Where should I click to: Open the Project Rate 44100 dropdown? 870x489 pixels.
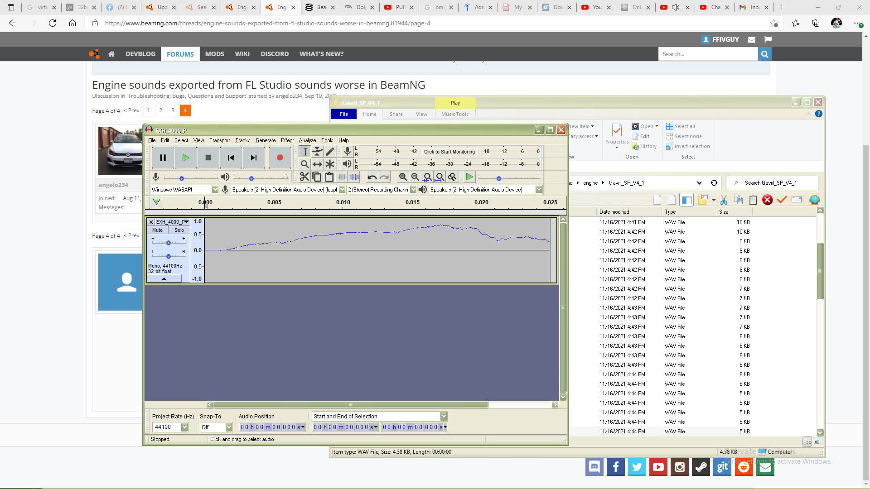(x=184, y=427)
